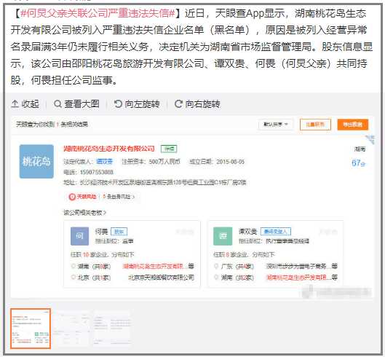Rotate image left with 向左旋转
Screen dimensions: 385x357
tap(137, 104)
